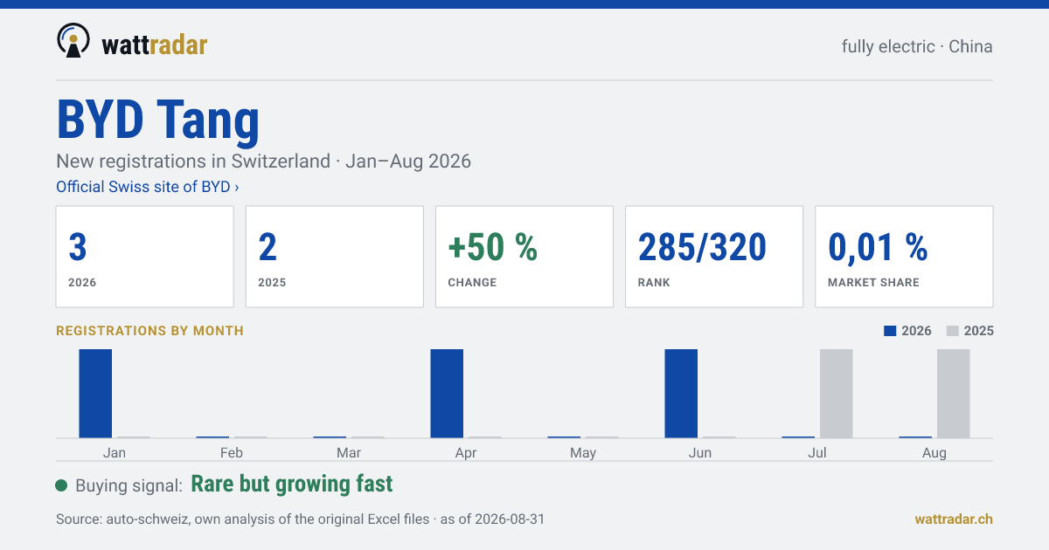The image size is (1049, 550).
Task: Click the "Mar" month axis label
Action: point(349,452)
